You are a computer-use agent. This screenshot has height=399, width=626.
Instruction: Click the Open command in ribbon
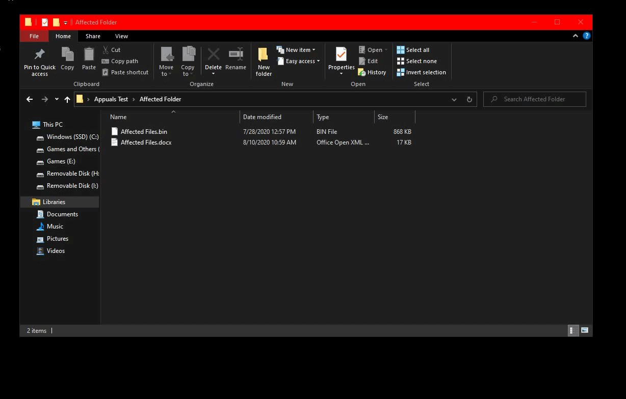point(373,50)
